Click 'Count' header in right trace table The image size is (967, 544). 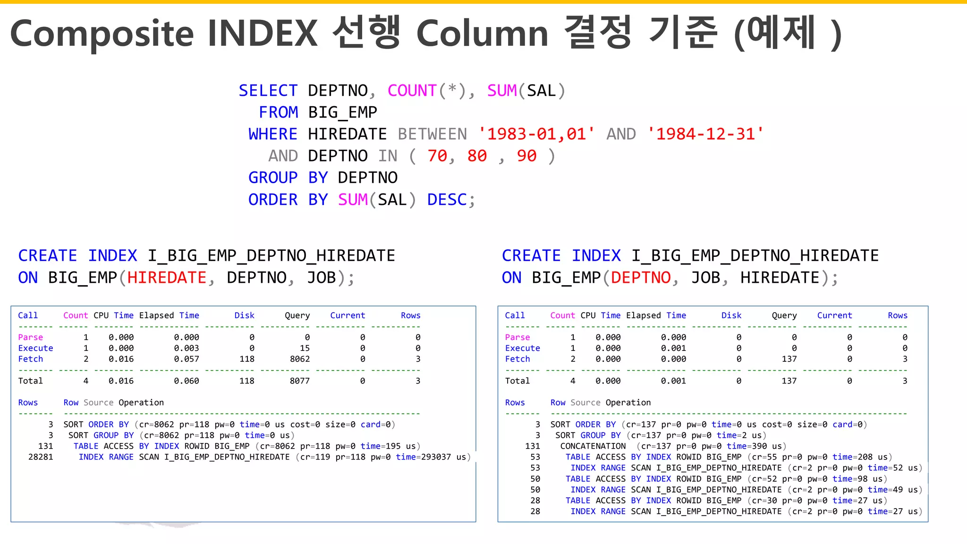tap(562, 315)
